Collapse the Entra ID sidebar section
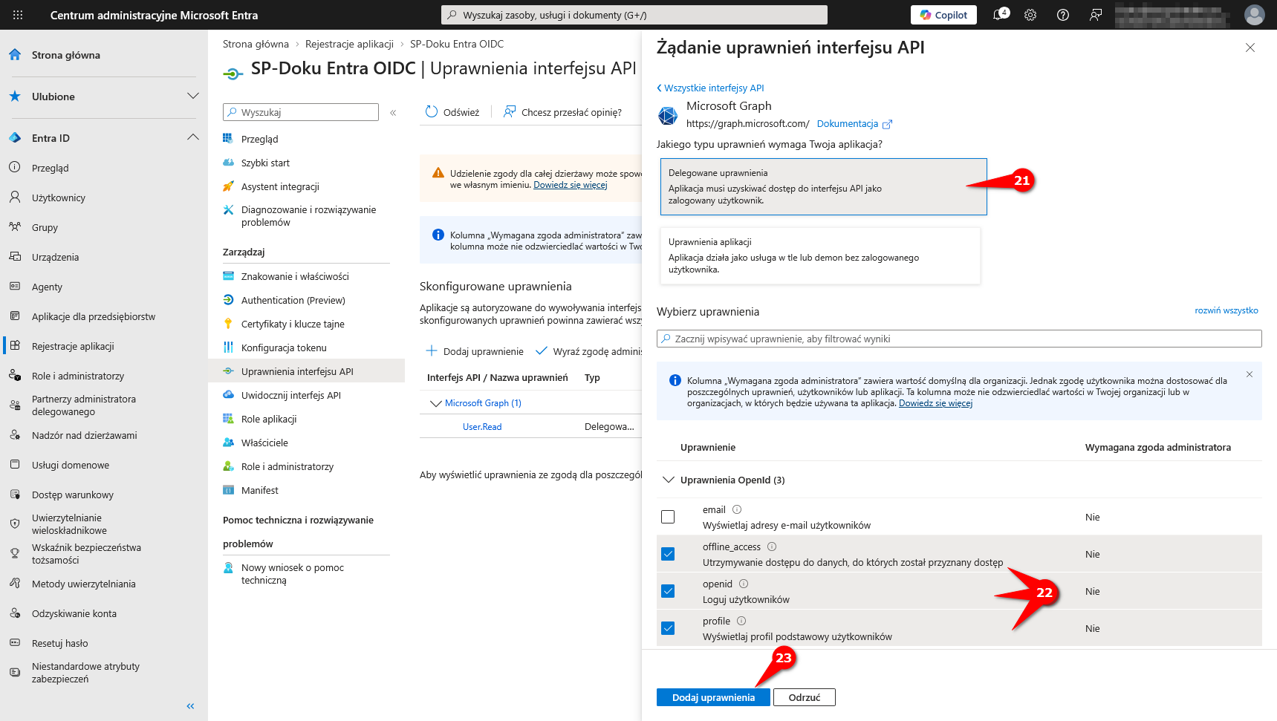 [x=193, y=138]
